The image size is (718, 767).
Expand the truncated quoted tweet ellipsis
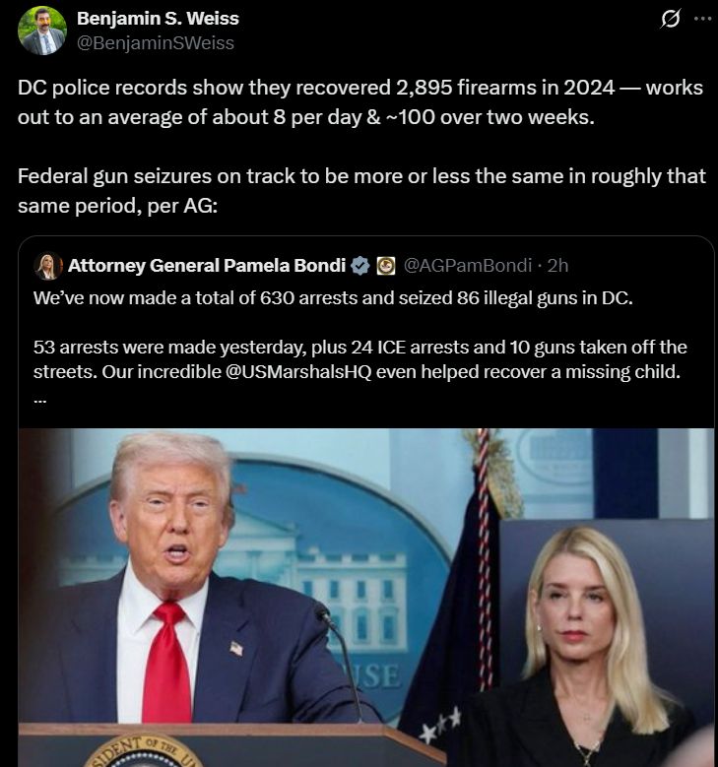click(x=40, y=401)
